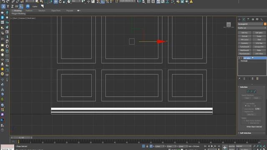Open the Modifier List dropdown
The width and height of the screenshot is (267, 150).
(x=252, y=28)
